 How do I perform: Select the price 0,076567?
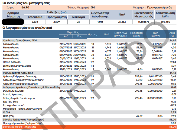coord(157,58)
